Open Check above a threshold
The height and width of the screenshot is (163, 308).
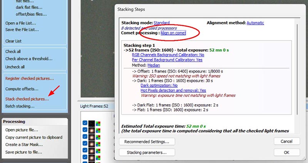pos(29,59)
